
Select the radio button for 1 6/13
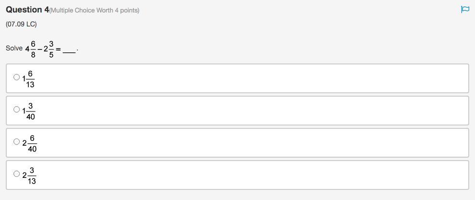pyautogui.click(x=16, y=77)
